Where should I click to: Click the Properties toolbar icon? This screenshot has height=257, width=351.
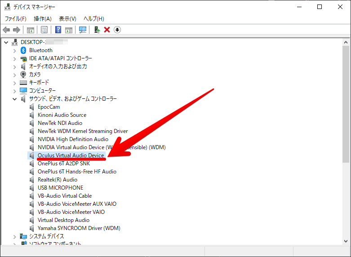44,30
